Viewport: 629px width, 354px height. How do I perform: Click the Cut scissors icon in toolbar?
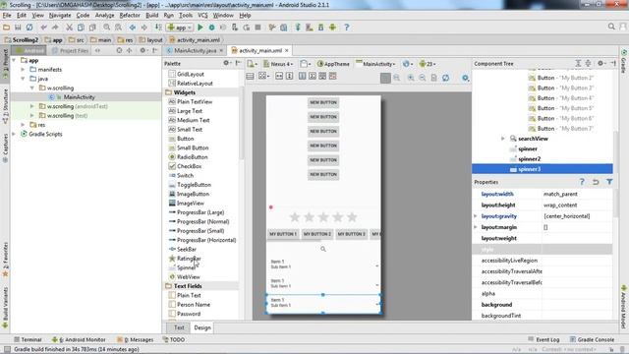tap(69, 28)
